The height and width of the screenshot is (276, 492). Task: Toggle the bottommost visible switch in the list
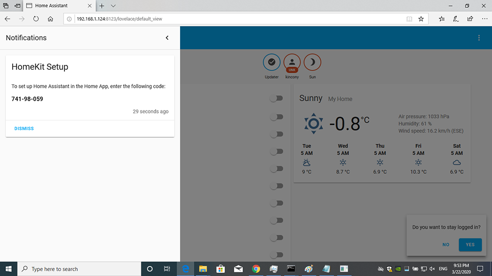[x=277, y=255]
